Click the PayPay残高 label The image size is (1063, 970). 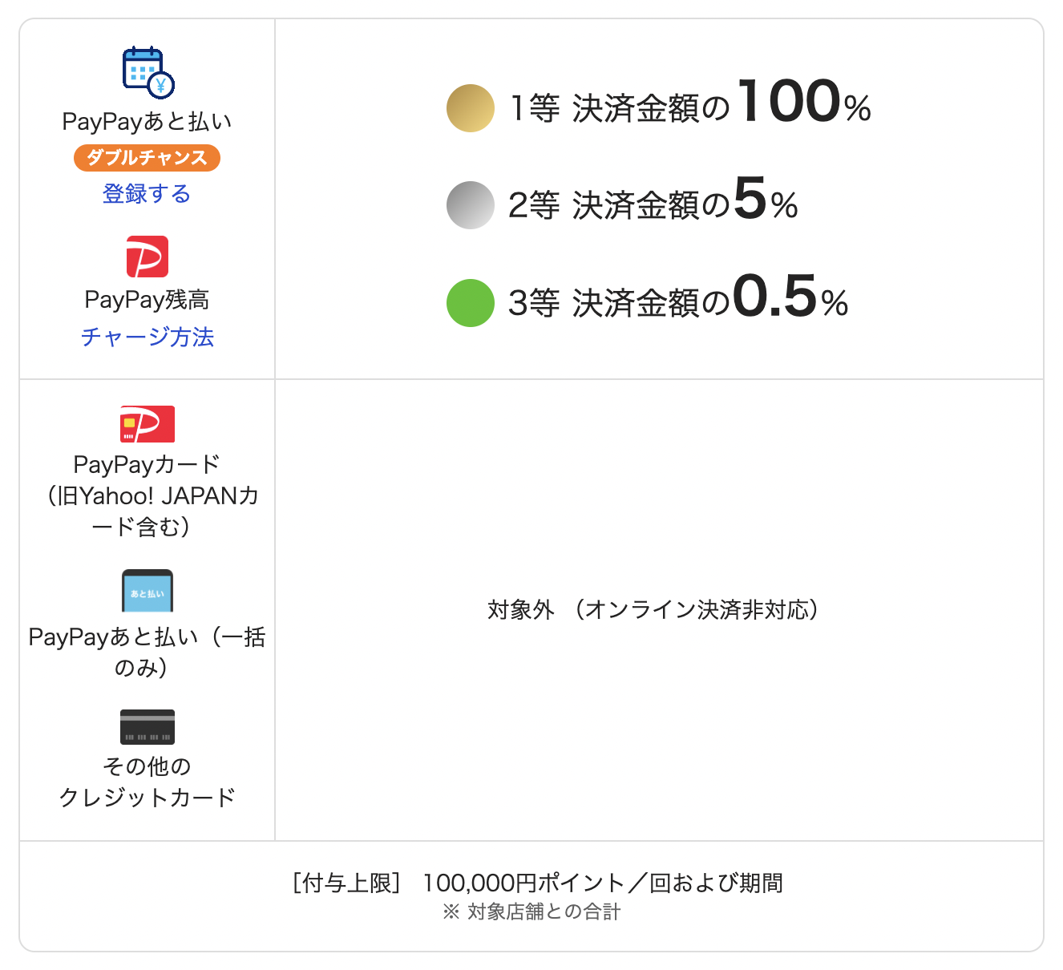point(148,300)
